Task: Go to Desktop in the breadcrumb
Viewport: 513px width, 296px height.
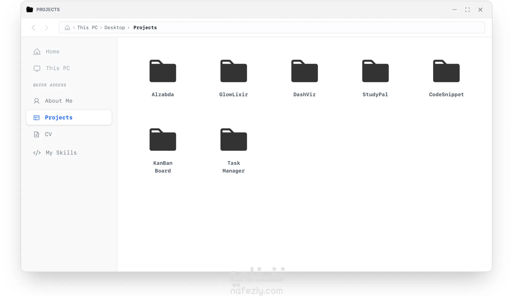Action: (x=115, y=27)
